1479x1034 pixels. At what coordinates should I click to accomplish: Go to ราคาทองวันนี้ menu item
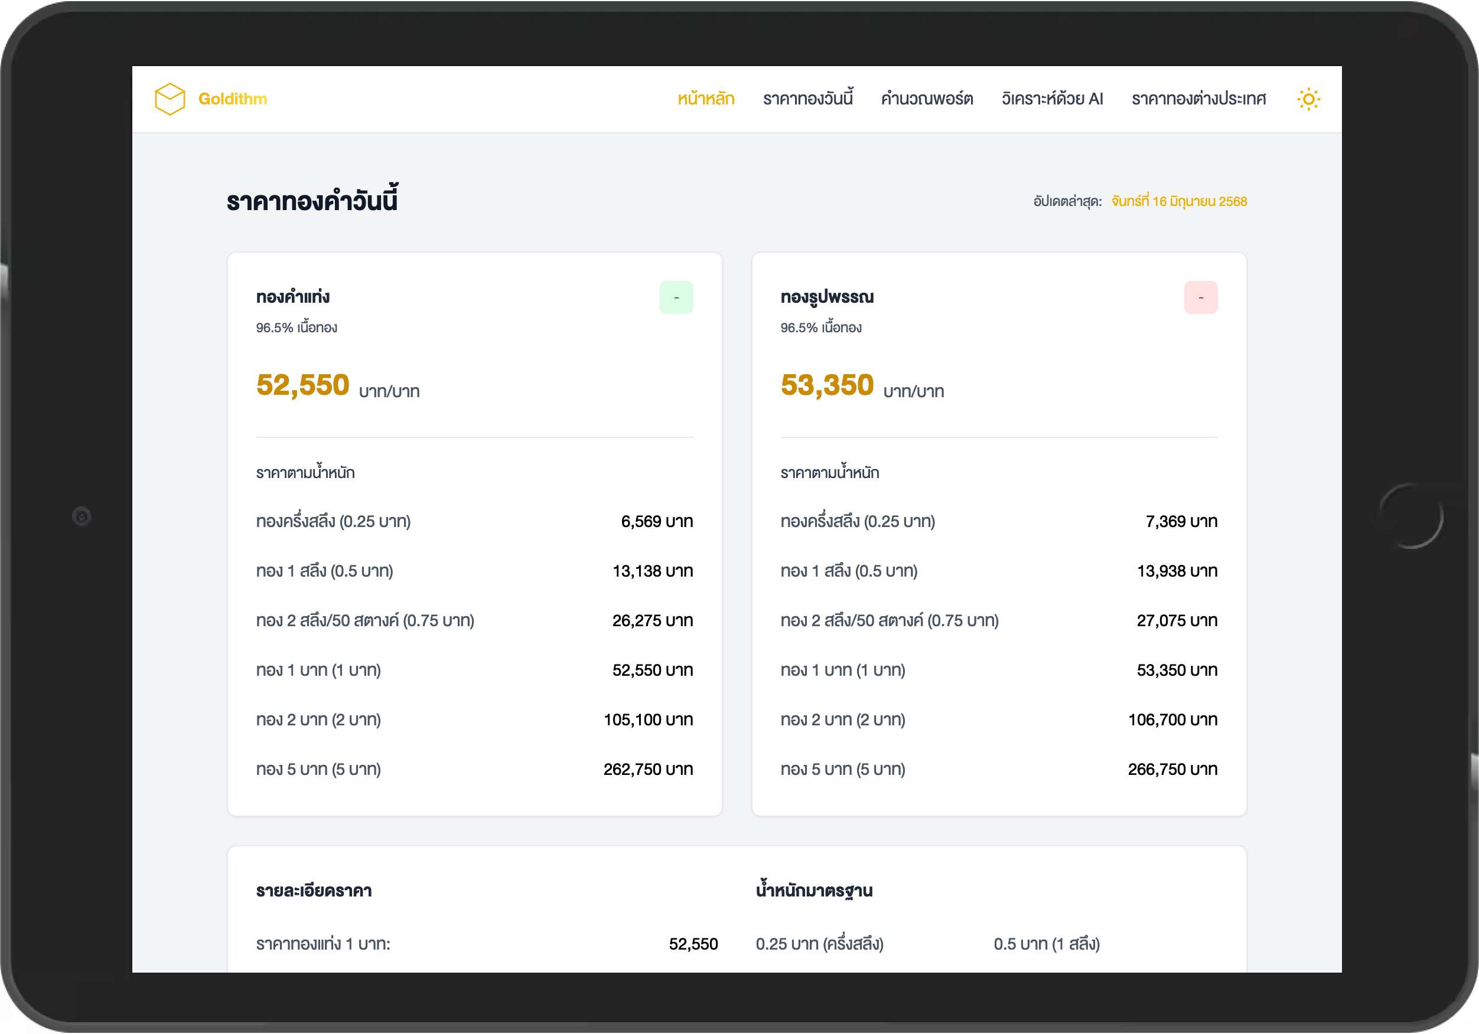point(807,99)
